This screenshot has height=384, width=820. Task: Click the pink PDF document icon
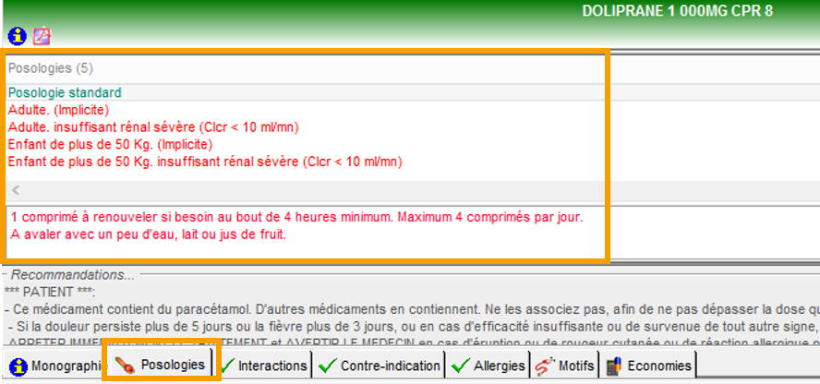pos(42,36)
